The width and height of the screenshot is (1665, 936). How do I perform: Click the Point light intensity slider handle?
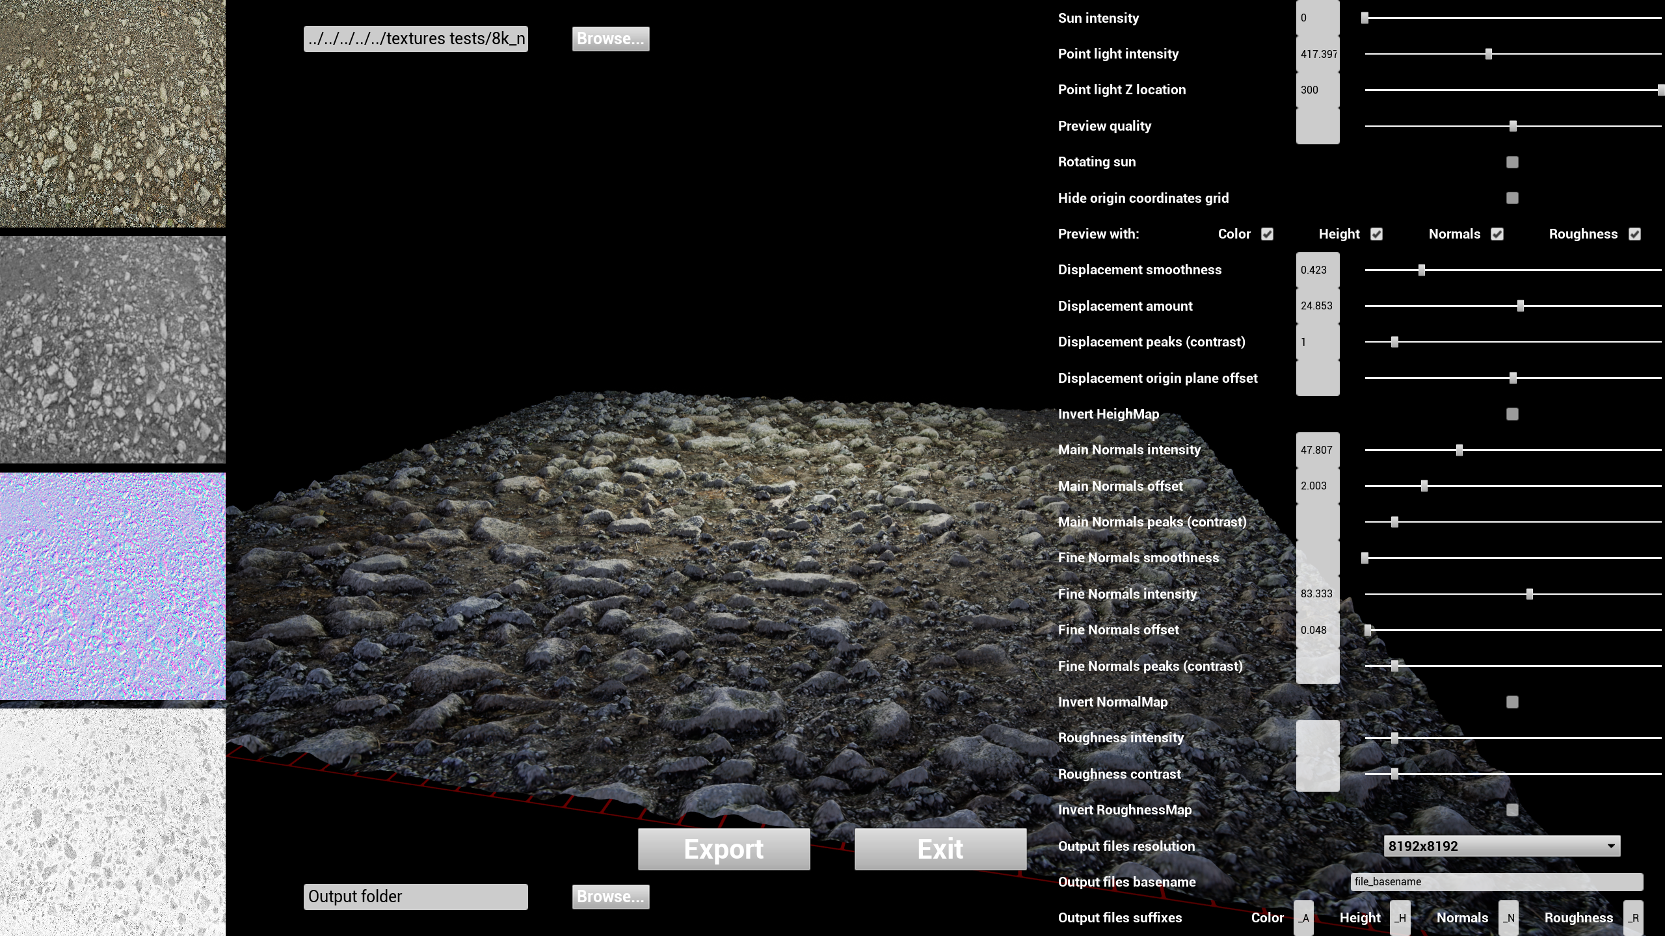point(1488,54)
